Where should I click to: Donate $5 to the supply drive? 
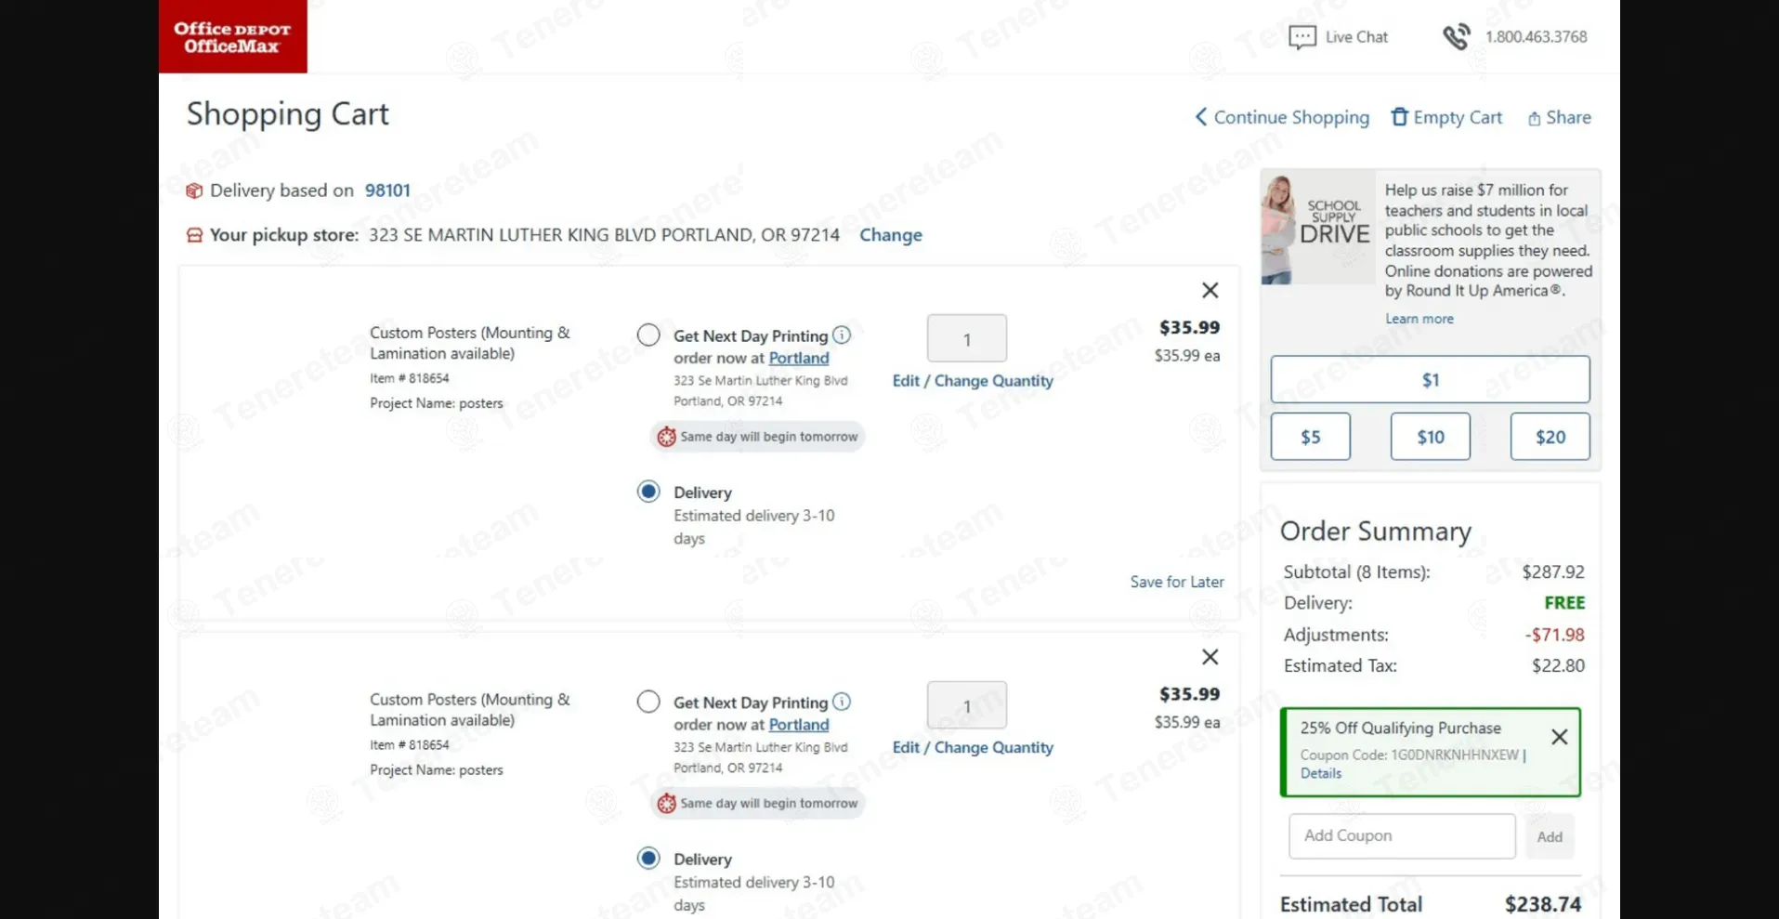click(x=1310, y=437)
